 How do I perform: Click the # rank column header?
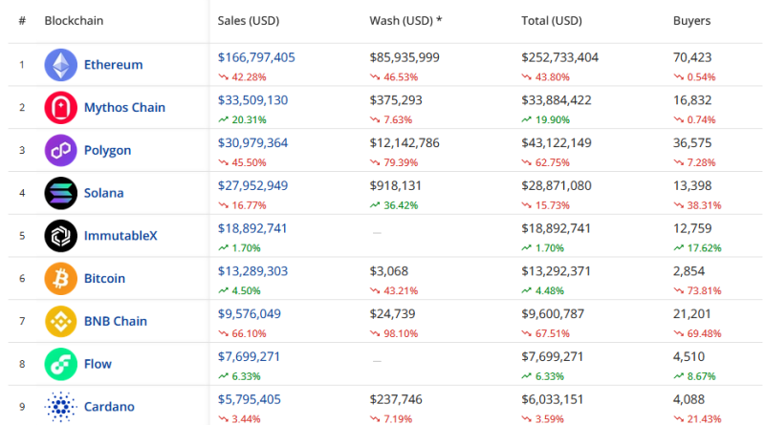pyautogui.click(x=22, y=20)
